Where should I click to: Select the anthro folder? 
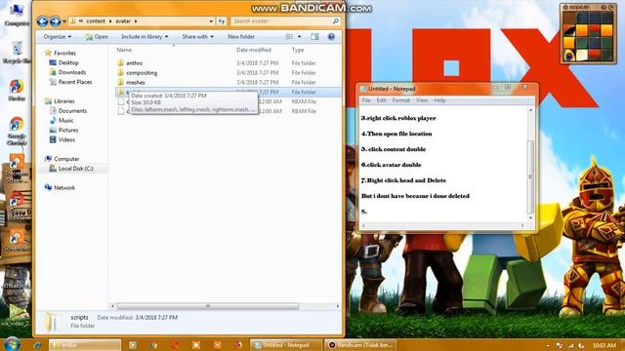click(135, 63)
